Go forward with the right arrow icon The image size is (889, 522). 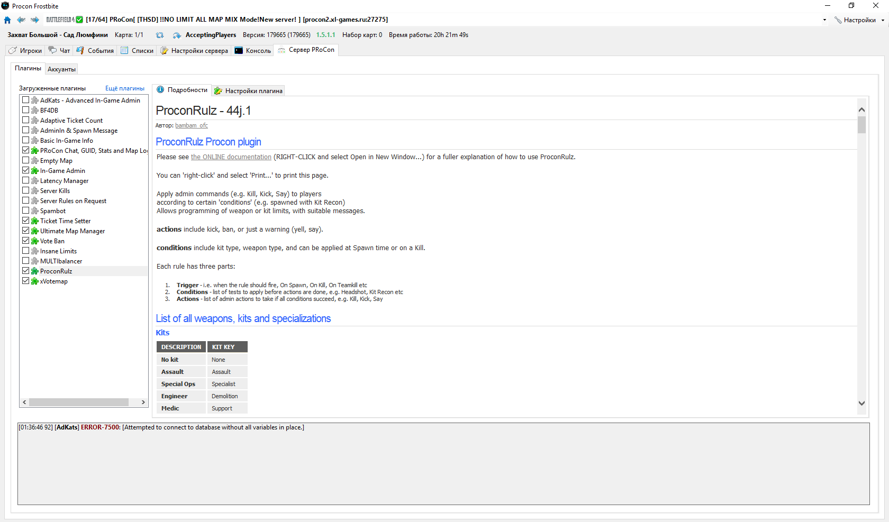click(x=35, y=20)
